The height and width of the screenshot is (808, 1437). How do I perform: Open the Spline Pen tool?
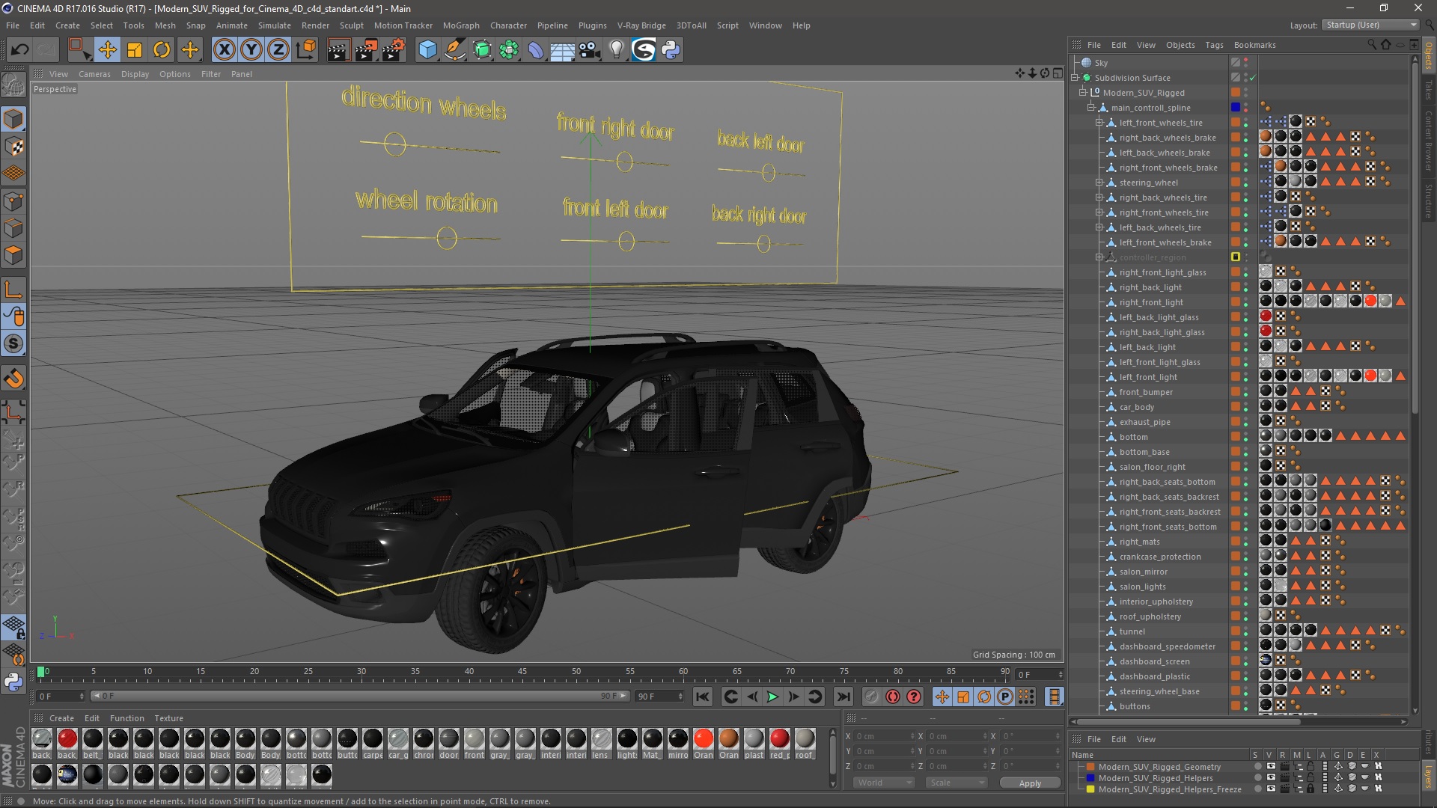[454, 50]
